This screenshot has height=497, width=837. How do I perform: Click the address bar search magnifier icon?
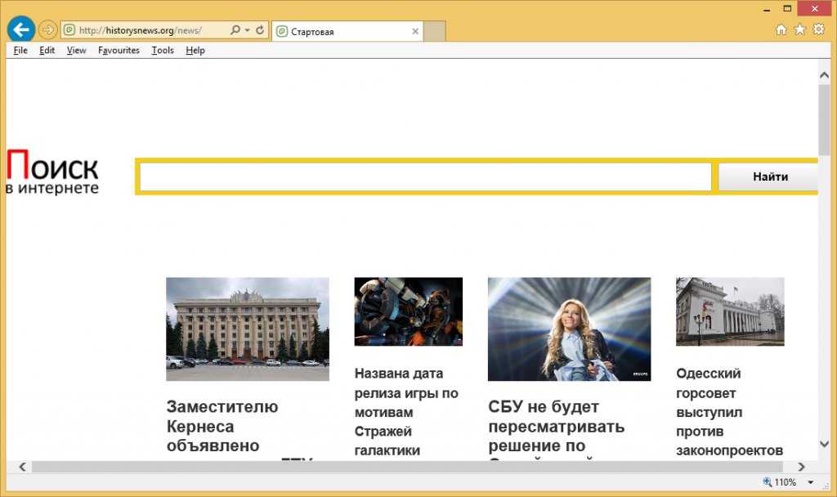pyautogui.click(x=235, y=31)
